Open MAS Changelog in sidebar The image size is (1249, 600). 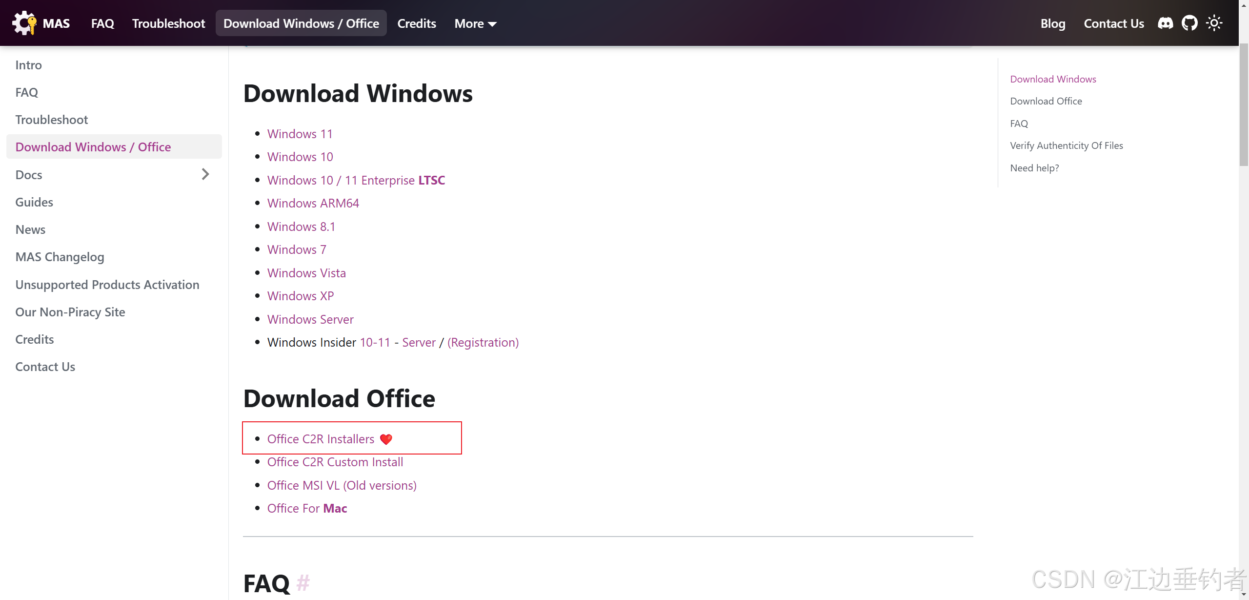click(60, 257)
